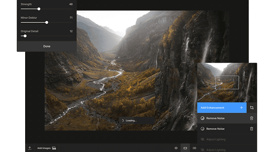271x152 pixels.
Task: Show the second hidden Adjust Lighting enhancement
Action: [203, 150]
